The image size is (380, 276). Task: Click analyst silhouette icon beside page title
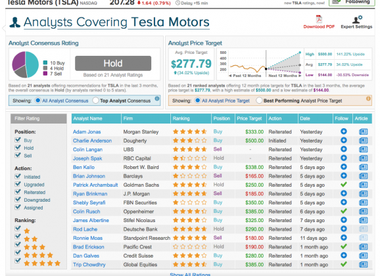(14, 22)
